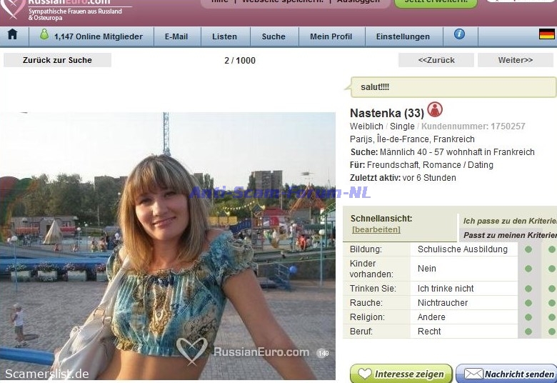Click the envelope icon on Nachricht senden
The image size is (557, 383).
[473, 374]
